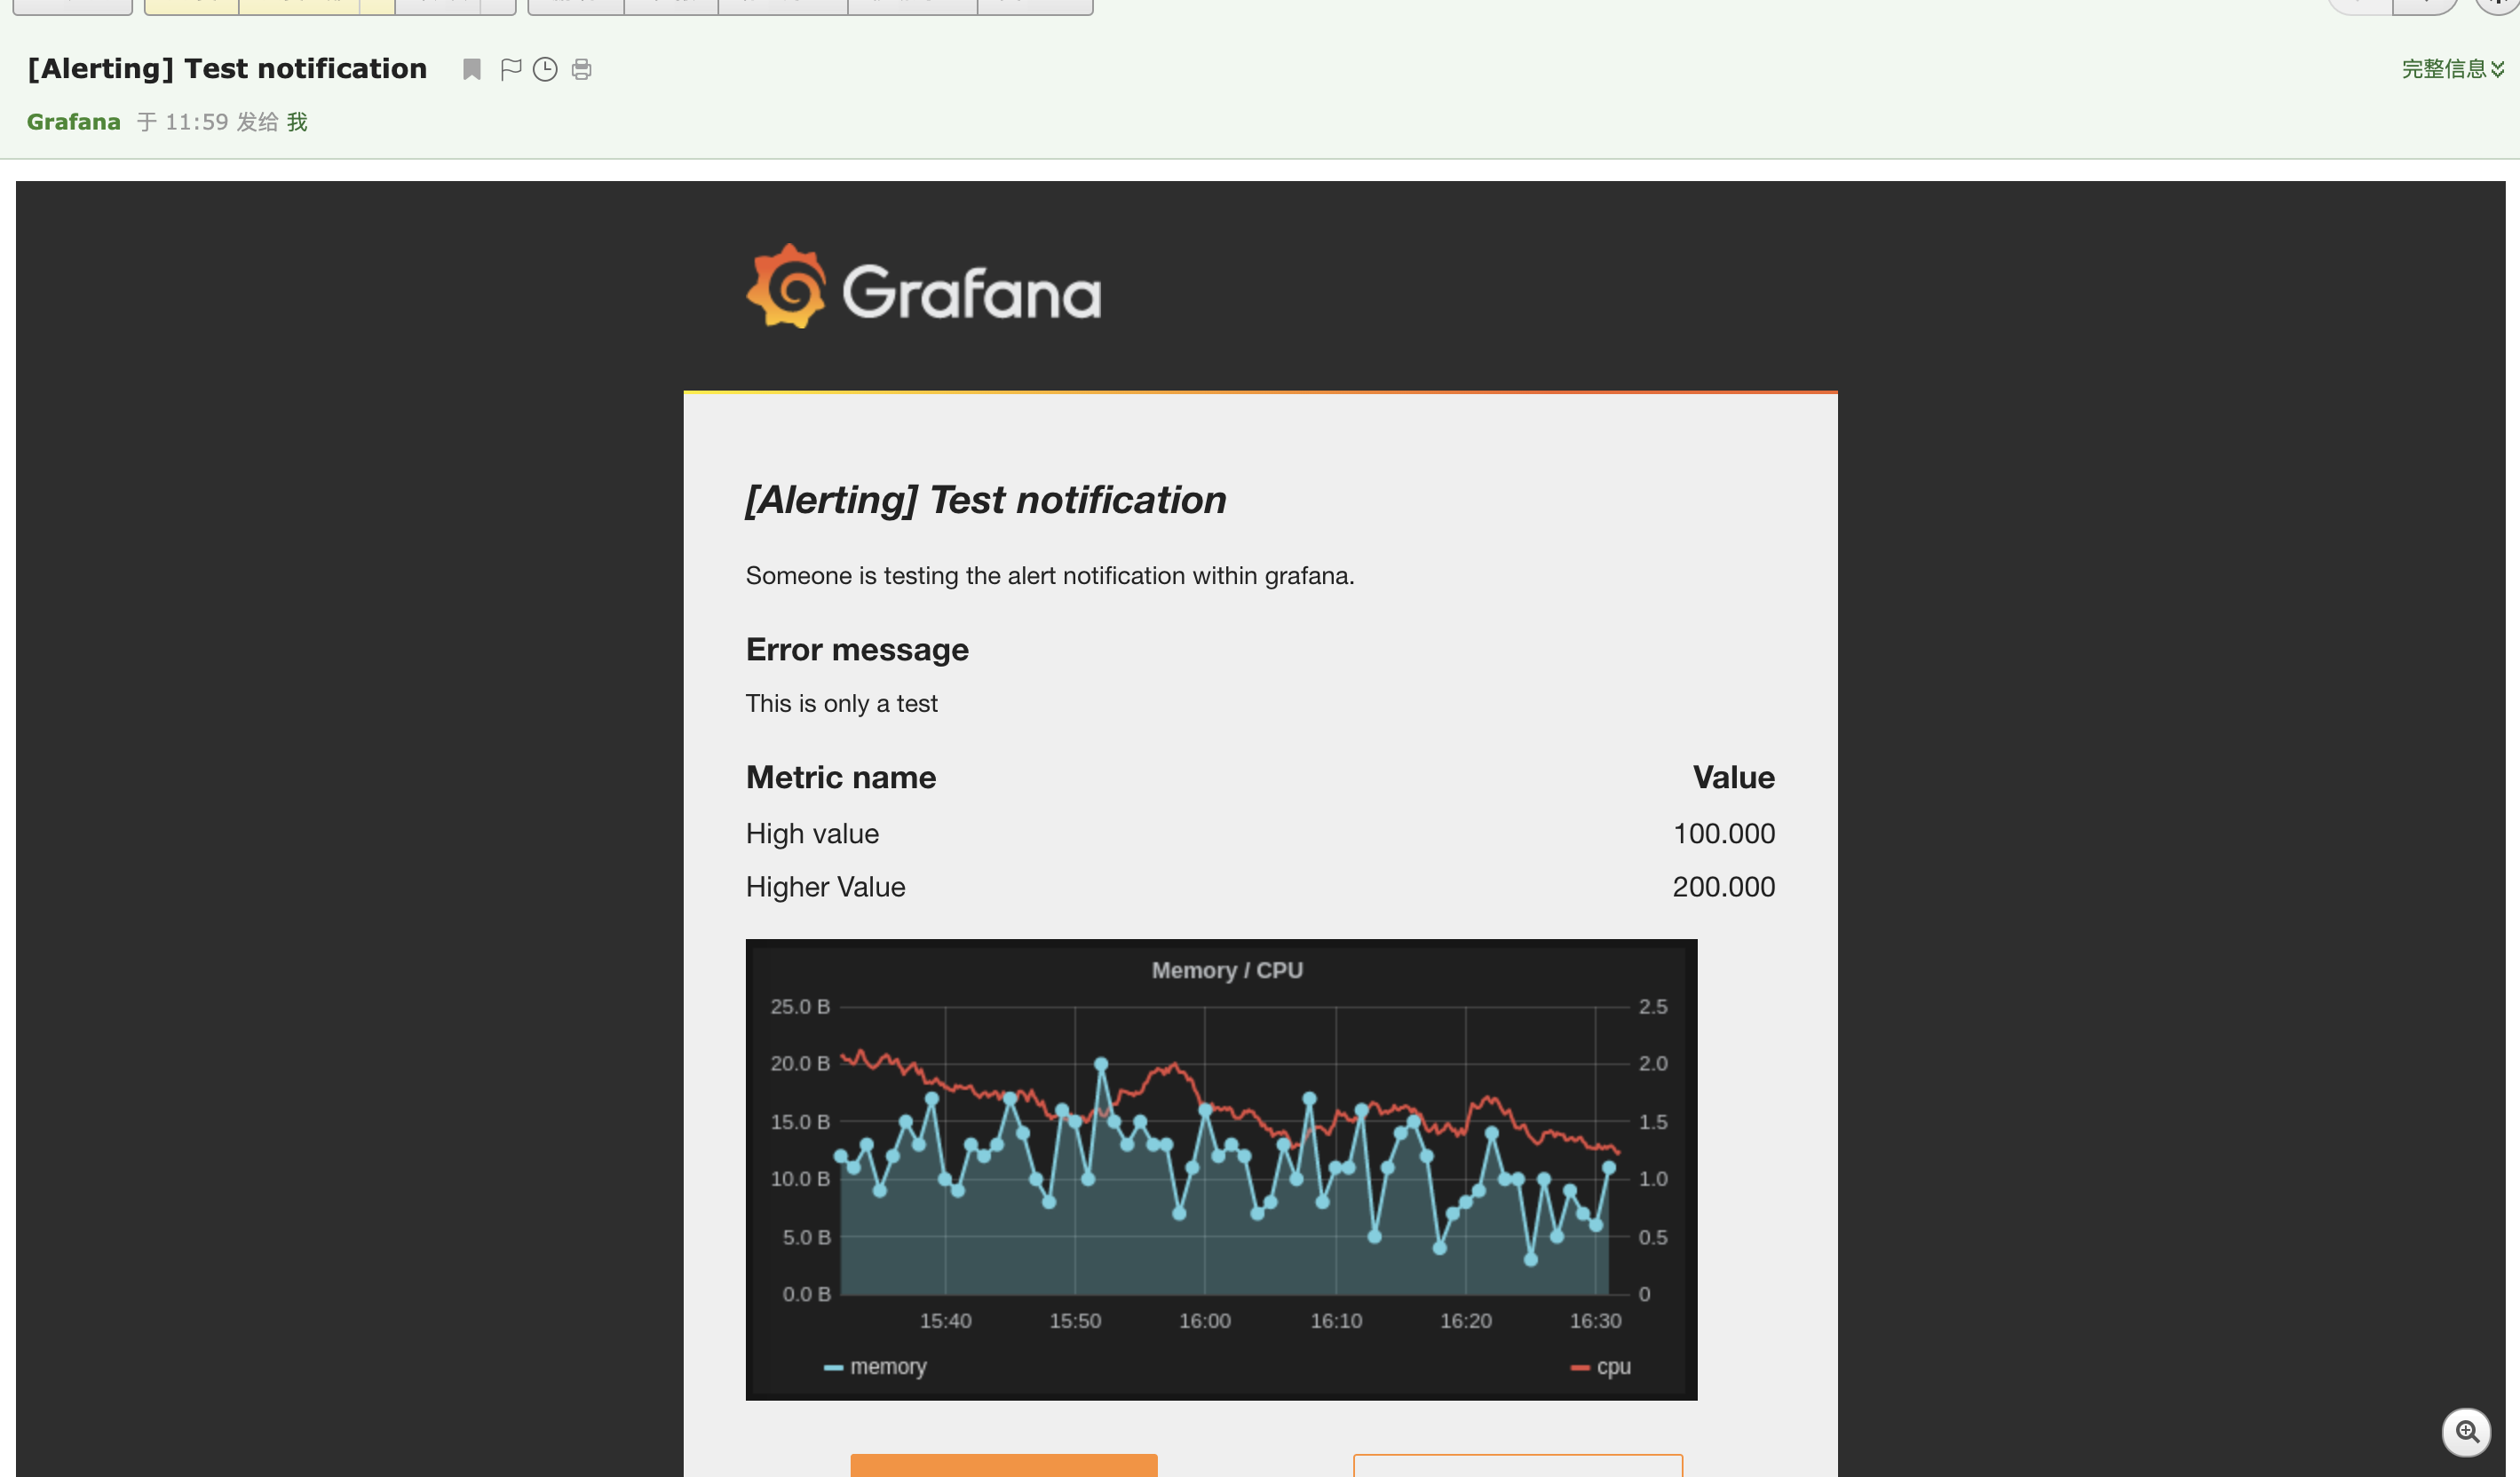Click the magnifier zoom icon at bottom right
2520x1477 pixels.
pyautogui.click(x=2467, y=1432)
